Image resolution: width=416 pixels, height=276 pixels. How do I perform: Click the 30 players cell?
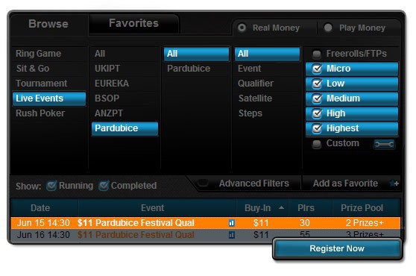click(x=305, y=223)
